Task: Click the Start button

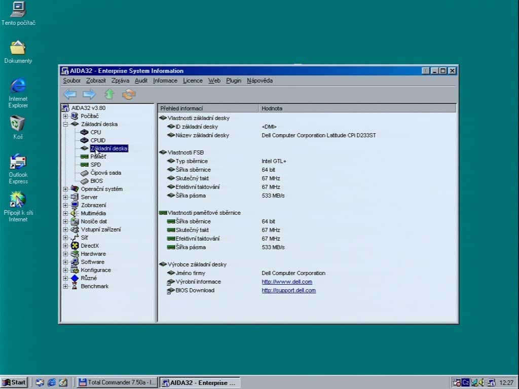Action: pos(14,382)
